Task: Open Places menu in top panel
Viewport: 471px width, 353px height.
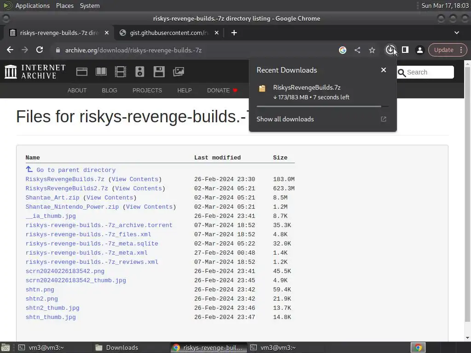Action: [64, 6]
